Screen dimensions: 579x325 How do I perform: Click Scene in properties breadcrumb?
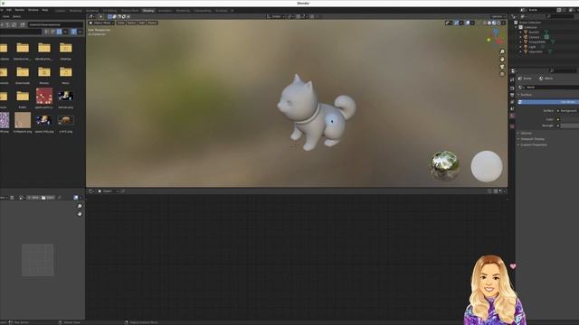(x=525, y=79)
